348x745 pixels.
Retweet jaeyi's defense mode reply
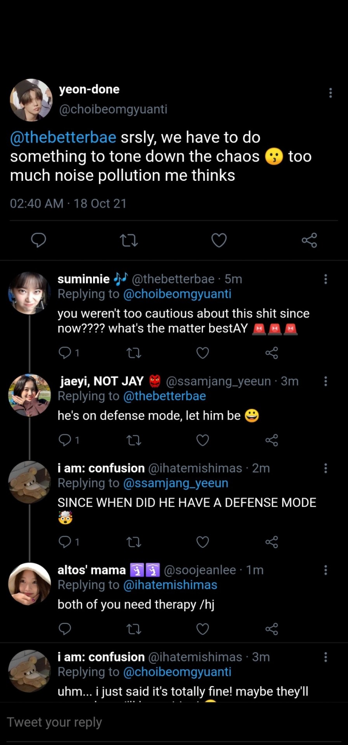(x=134, y=440)
